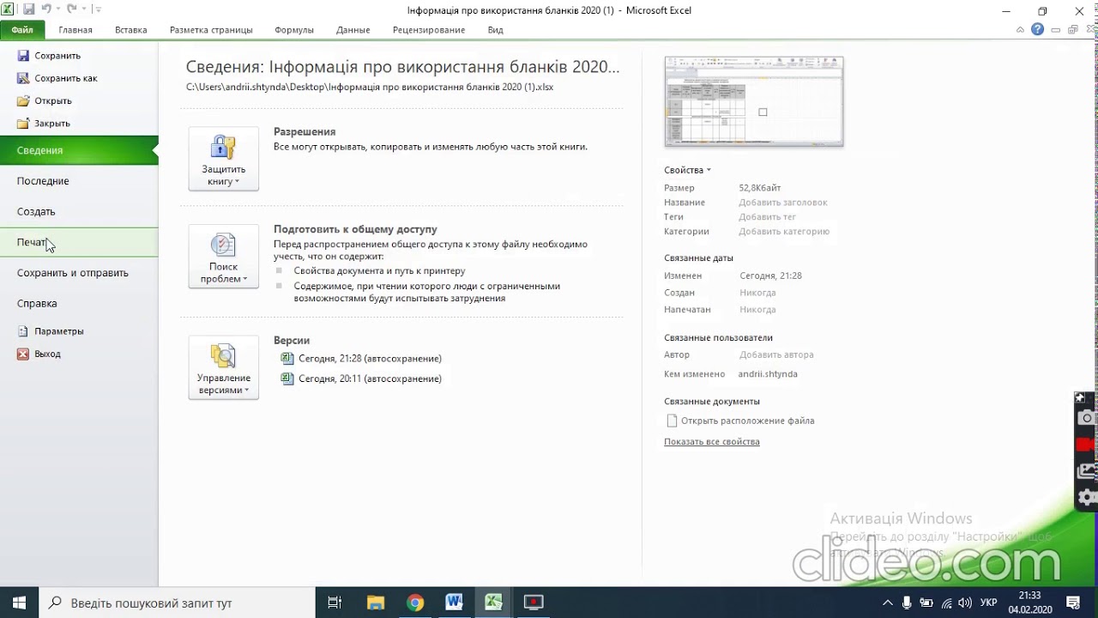
Task: Switch to Word on the taskbar
Action: tap(454, 603)
